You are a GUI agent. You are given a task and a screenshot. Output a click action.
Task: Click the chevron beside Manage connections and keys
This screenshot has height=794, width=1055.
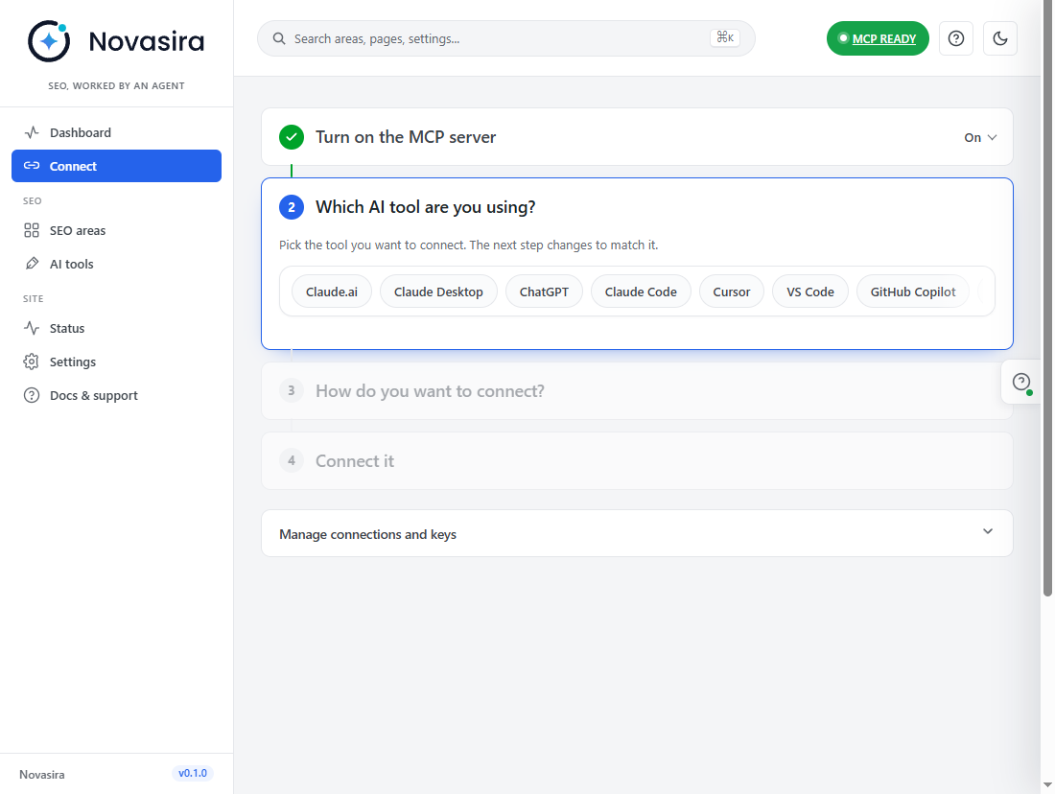[987, 531]
